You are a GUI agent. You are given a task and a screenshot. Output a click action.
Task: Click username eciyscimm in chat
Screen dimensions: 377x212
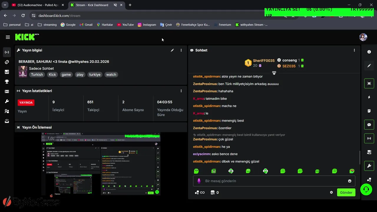coord(202,154)
